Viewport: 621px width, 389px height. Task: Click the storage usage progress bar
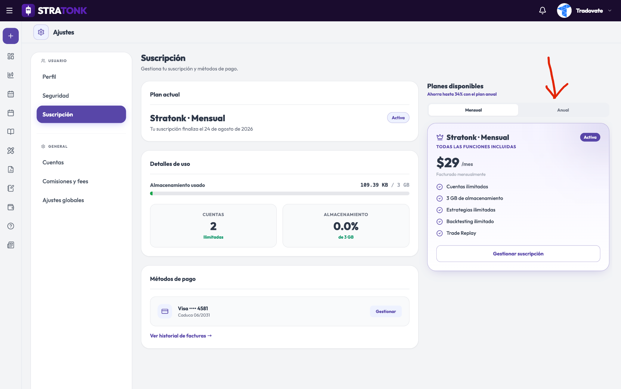coord(280,194)
